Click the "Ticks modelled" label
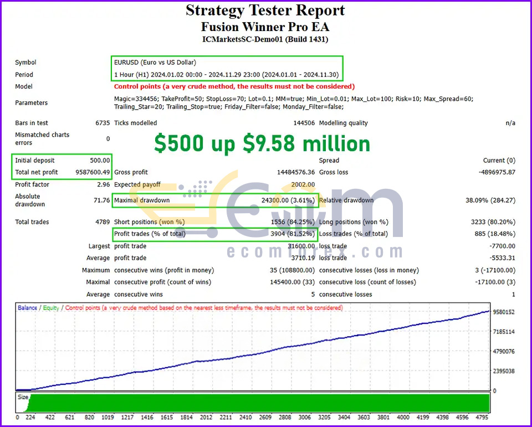This screenshot has width=532, height=427. 135,123
